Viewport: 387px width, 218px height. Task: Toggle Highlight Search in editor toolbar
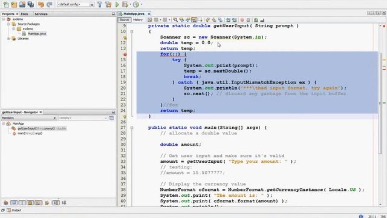click(194, 20)
